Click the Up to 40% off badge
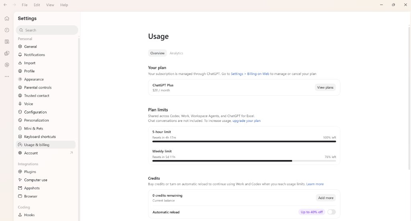This screenshot has width=411, height=221. 311,212
